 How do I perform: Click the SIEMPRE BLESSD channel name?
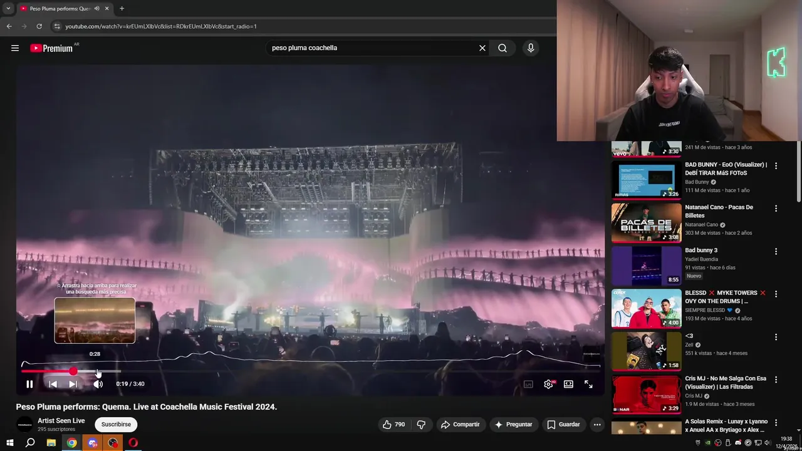coord(705,310)
